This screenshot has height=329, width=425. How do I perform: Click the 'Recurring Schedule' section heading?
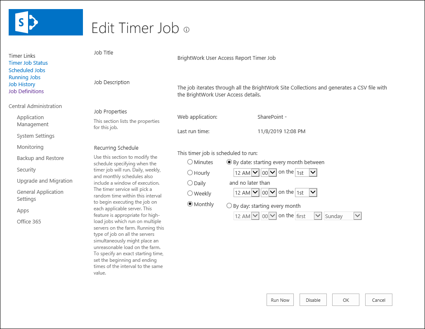click(x=116, y=148)
